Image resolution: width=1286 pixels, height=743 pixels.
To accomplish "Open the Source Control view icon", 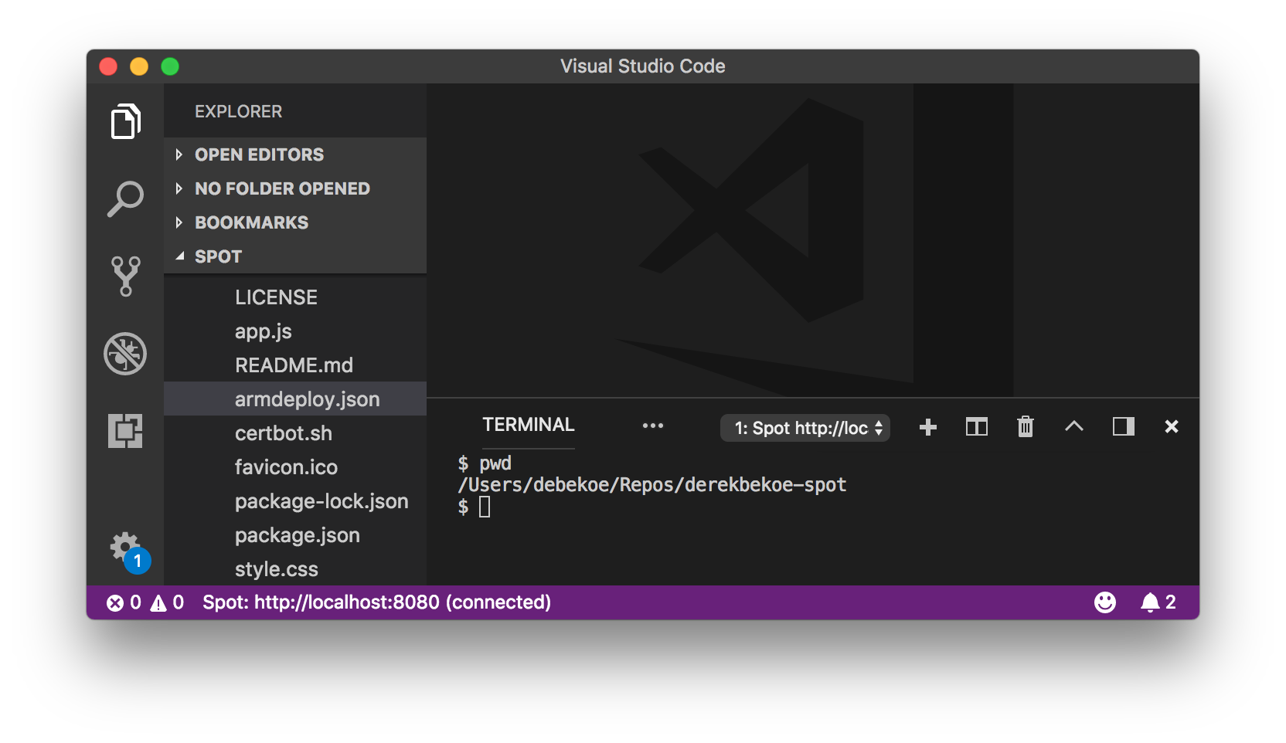I will tap(125, 276).
